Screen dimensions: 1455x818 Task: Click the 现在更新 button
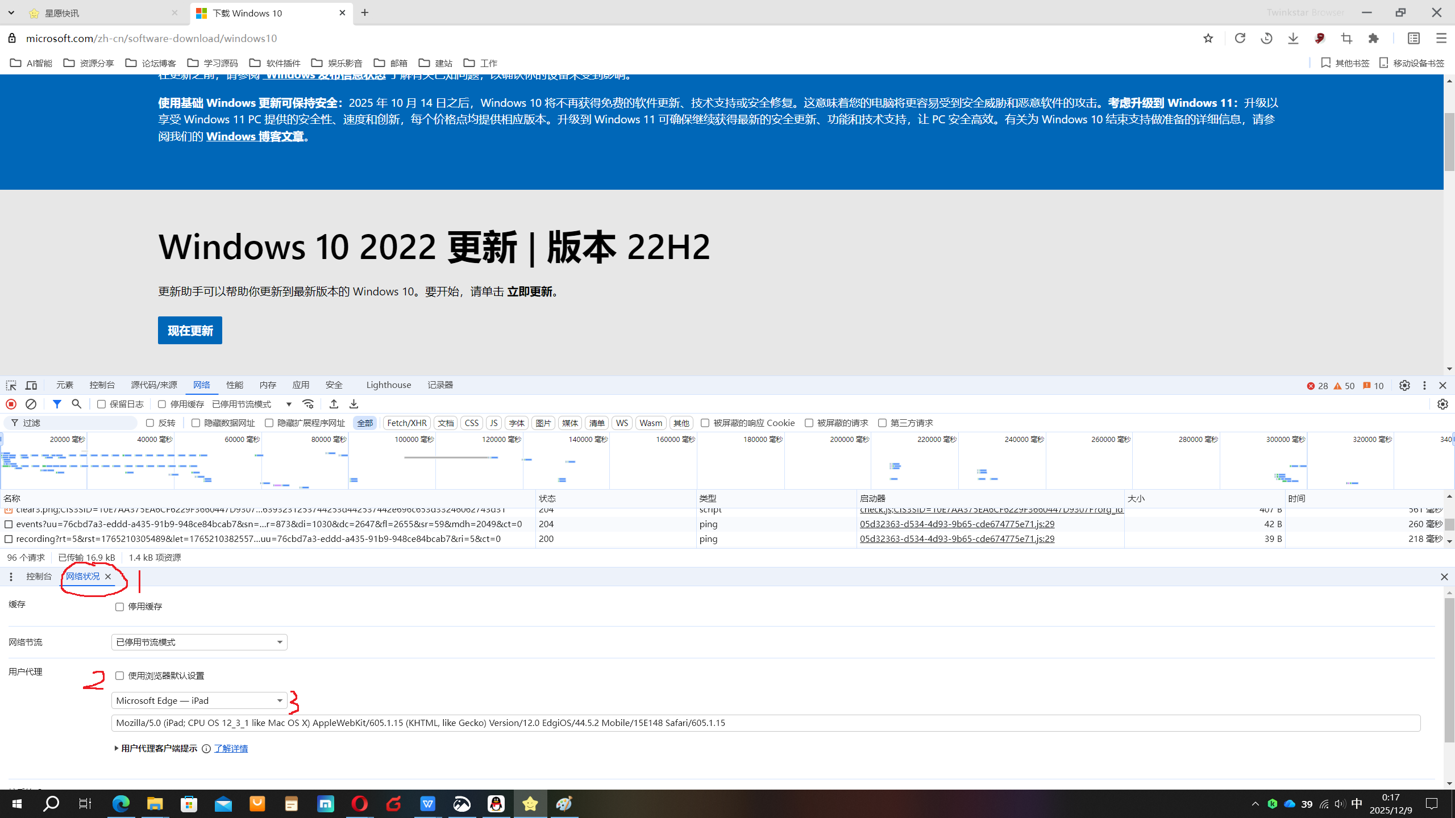[x=190, y=331]
